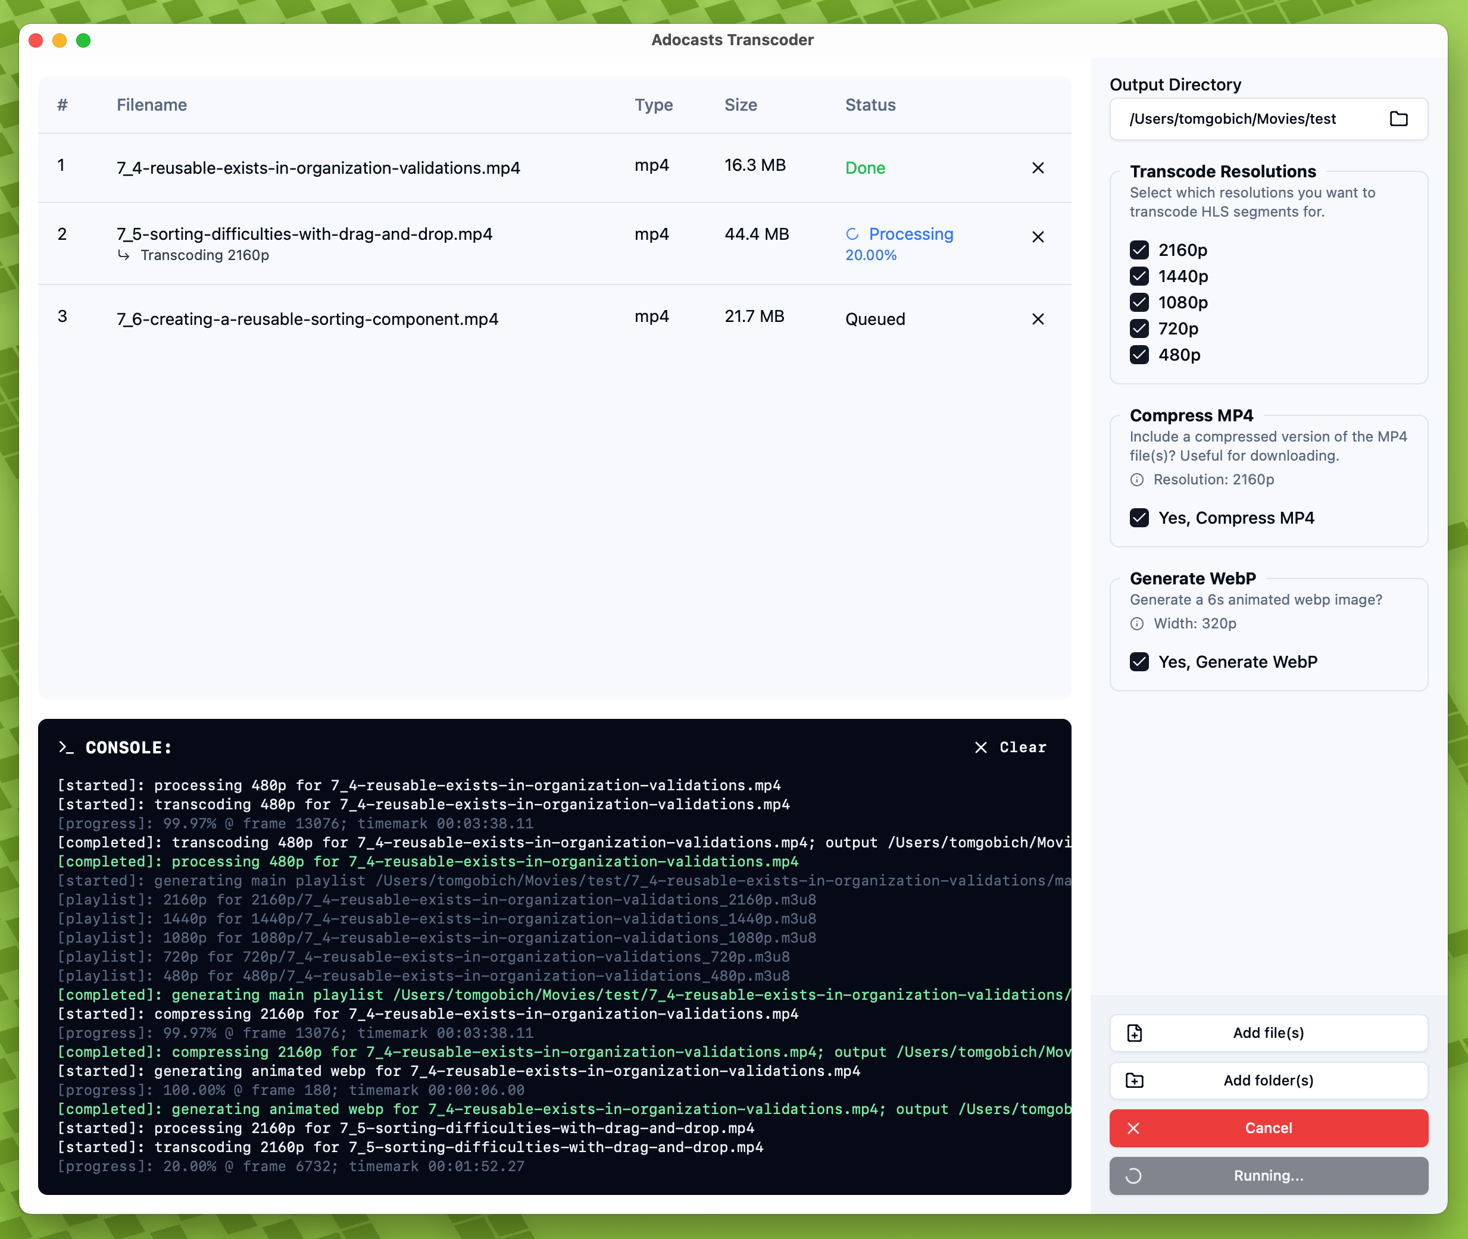
Task: Clear the console output
Action: (x=1011, y=747)
